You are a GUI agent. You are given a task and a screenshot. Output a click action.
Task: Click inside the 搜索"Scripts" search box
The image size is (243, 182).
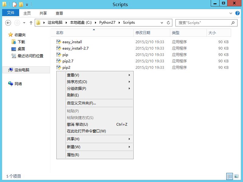click(202, 23)
